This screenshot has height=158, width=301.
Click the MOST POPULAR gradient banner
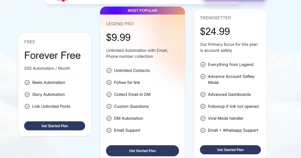[142, 11]
